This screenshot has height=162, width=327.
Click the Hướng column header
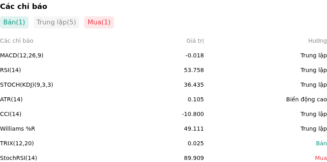318,41
